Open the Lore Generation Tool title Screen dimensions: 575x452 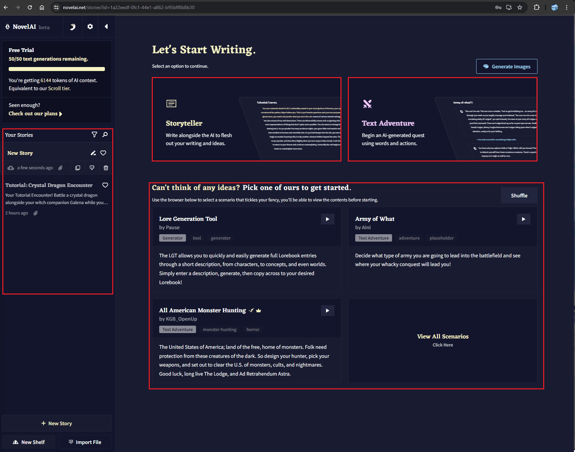(188, 219)
